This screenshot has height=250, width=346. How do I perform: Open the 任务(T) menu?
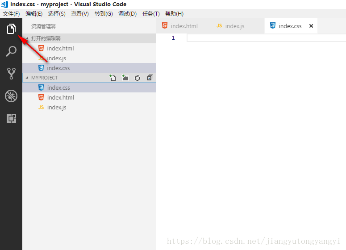[x=151, y=14]
